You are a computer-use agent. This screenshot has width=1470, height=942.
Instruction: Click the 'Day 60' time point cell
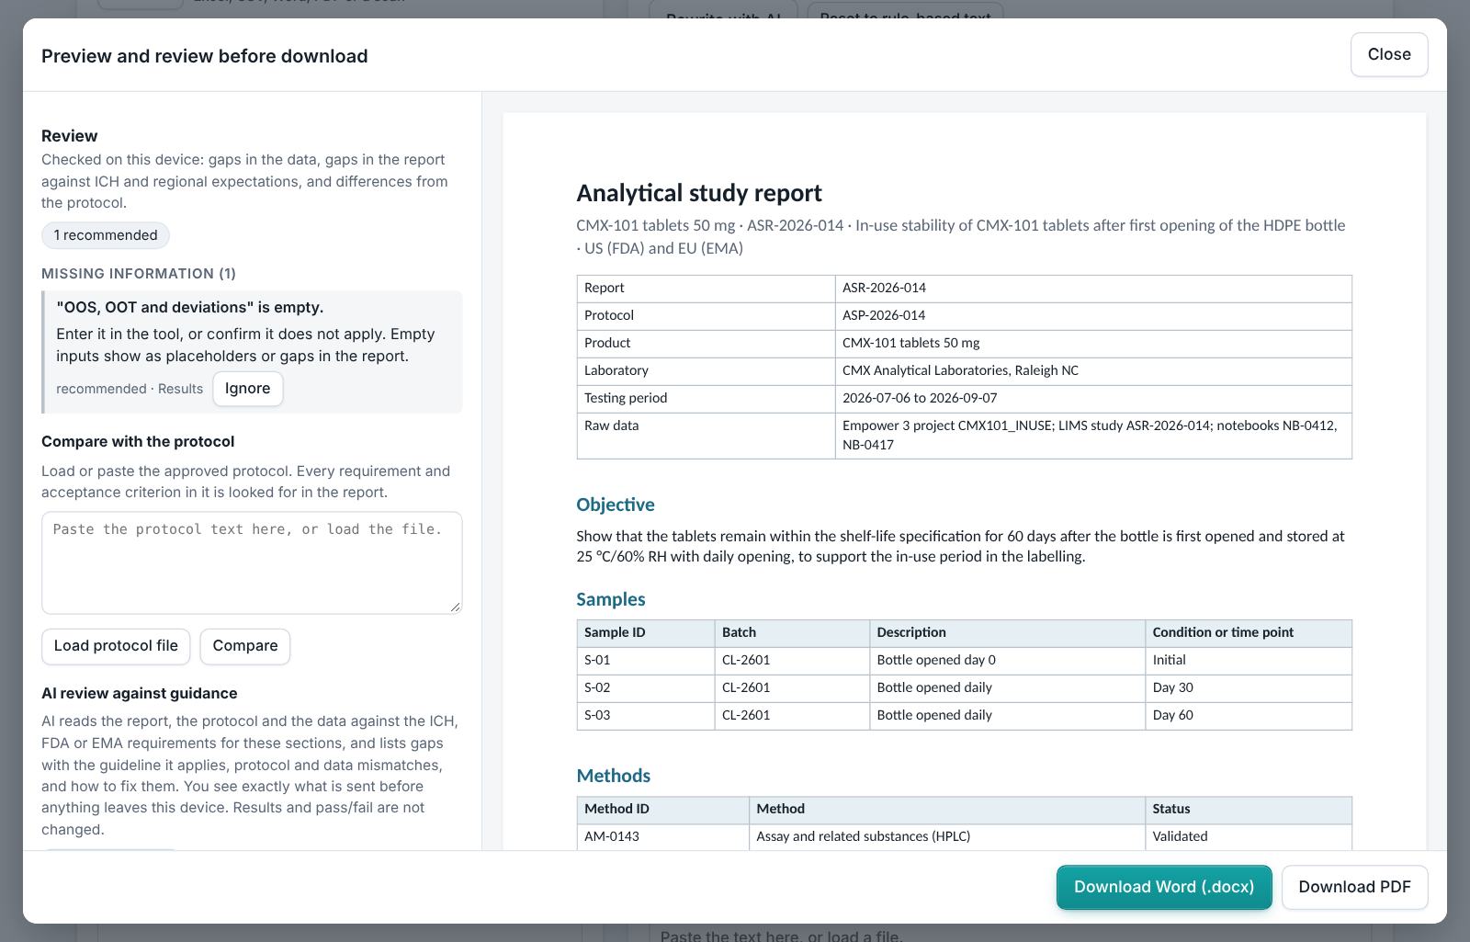[1249, 716]
